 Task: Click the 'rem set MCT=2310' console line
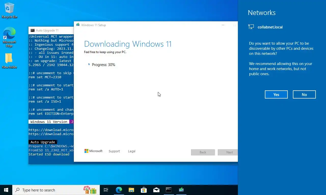coord(45,77)
